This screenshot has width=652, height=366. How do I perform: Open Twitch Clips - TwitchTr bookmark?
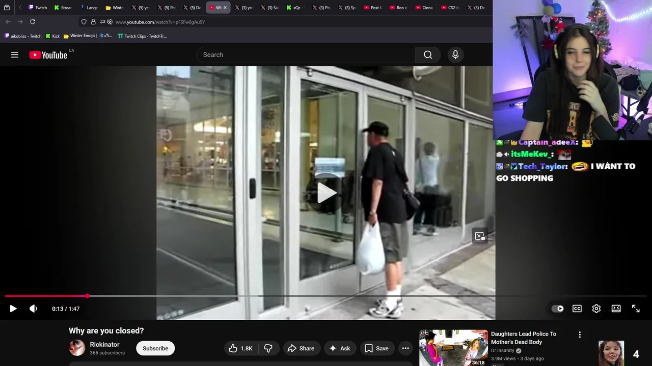(x=142, y=36)
